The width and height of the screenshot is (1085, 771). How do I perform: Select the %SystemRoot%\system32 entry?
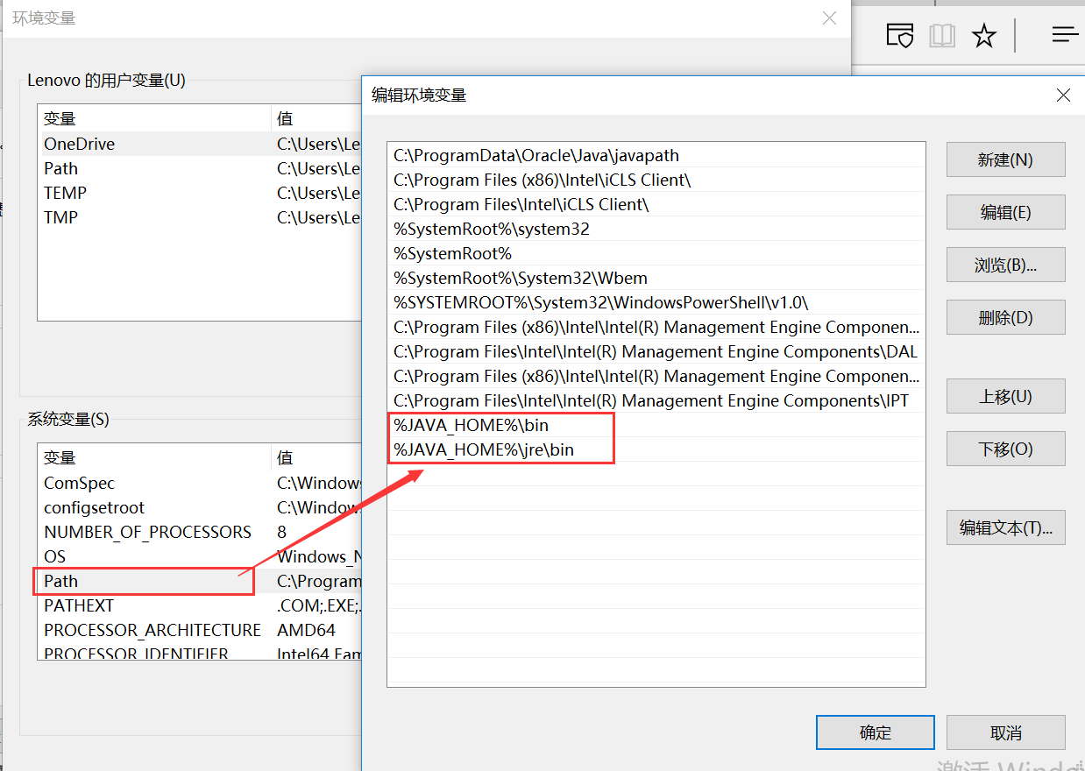[656, 229]
